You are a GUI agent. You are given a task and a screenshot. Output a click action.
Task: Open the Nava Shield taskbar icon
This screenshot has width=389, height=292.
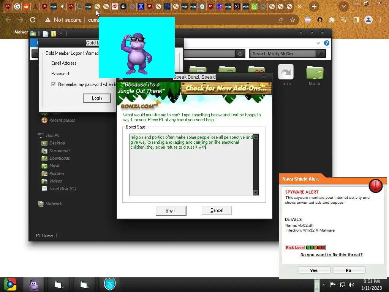click(x=110, y=284)
